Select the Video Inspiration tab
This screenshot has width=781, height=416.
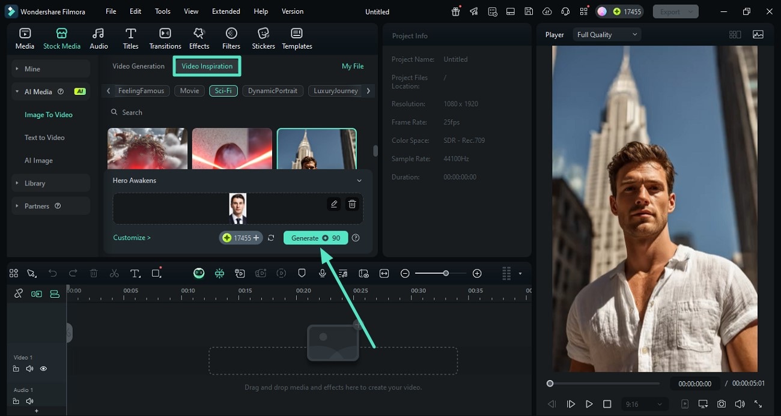pyautogui.click(x=207, y=66)
